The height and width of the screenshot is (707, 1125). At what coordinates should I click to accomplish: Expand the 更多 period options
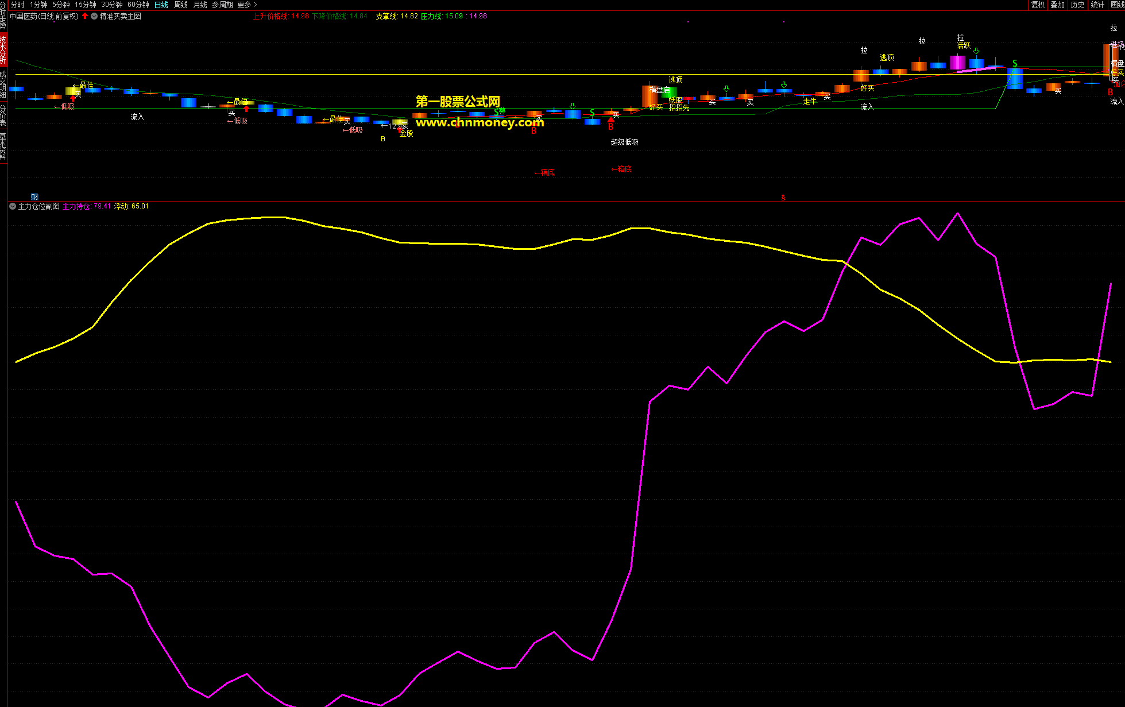pyautogui.click(x=247, y=5)
